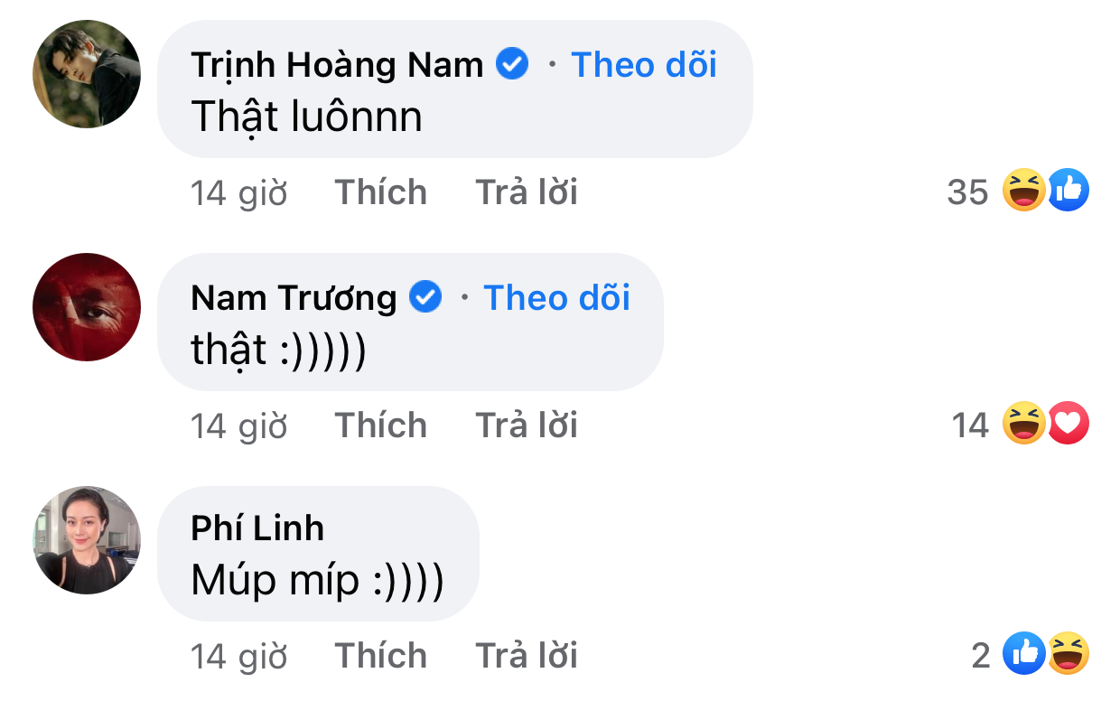Click the verified badge next to Trịnh Hoàng Nam
1120x701 pixels.
[511, 63]
